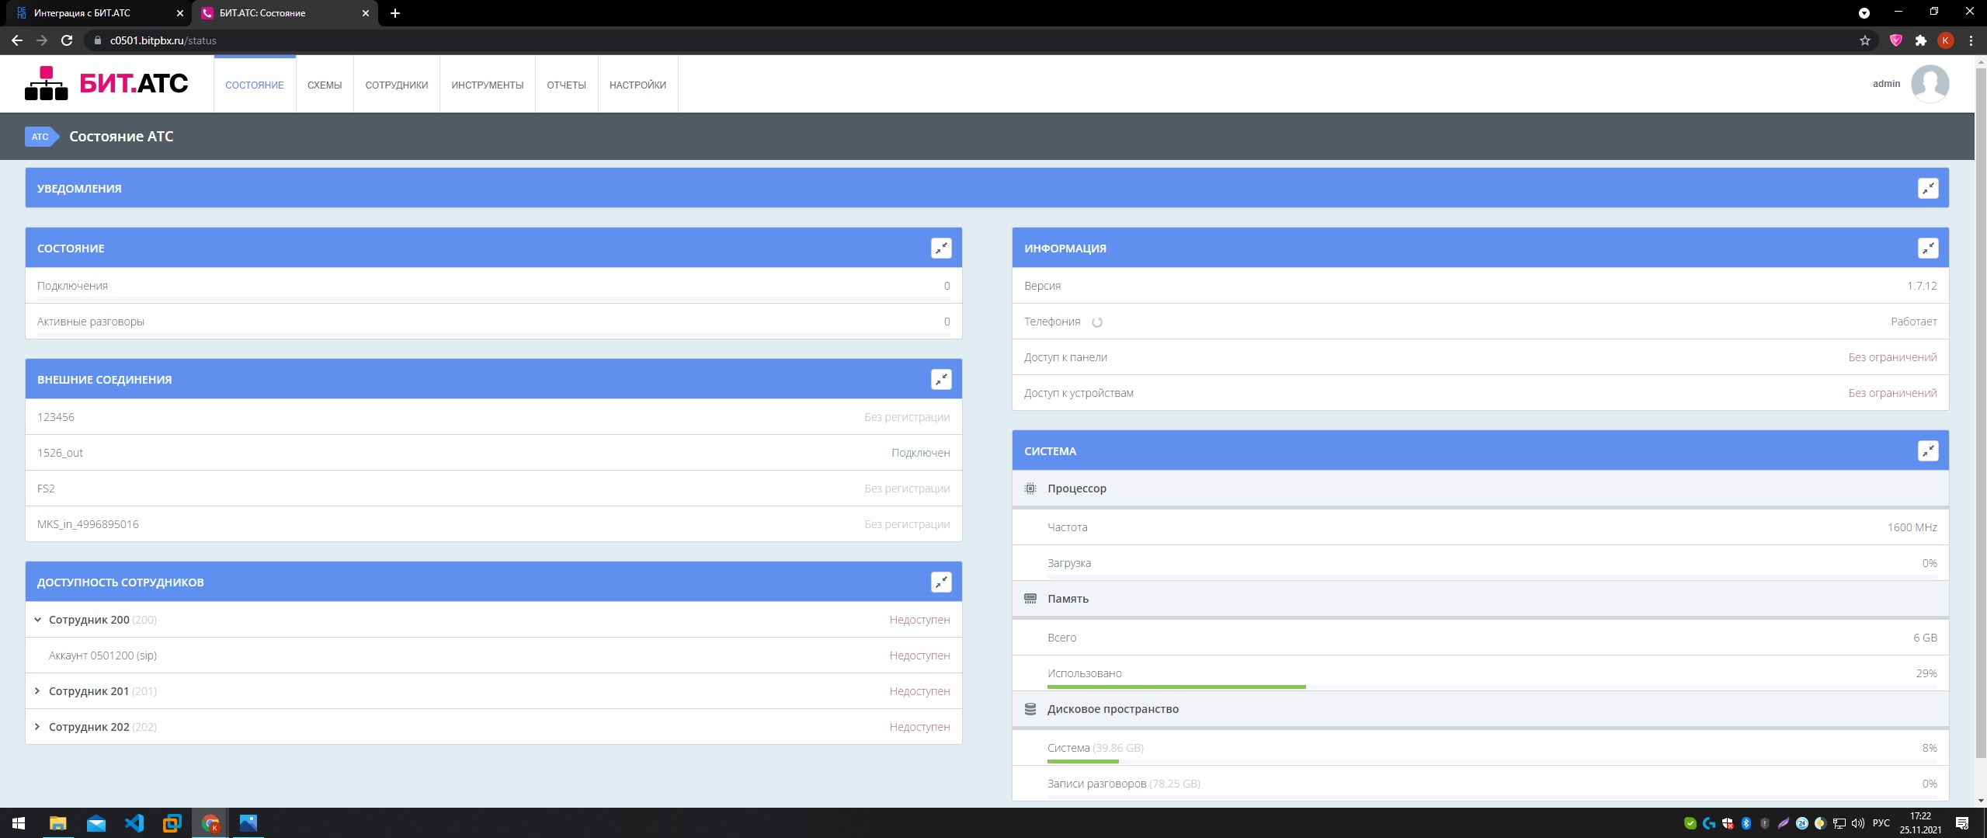Collapse the Сотрудник 200 row
The height and width of the screenshot is (838, 1987).
[37, 620]
